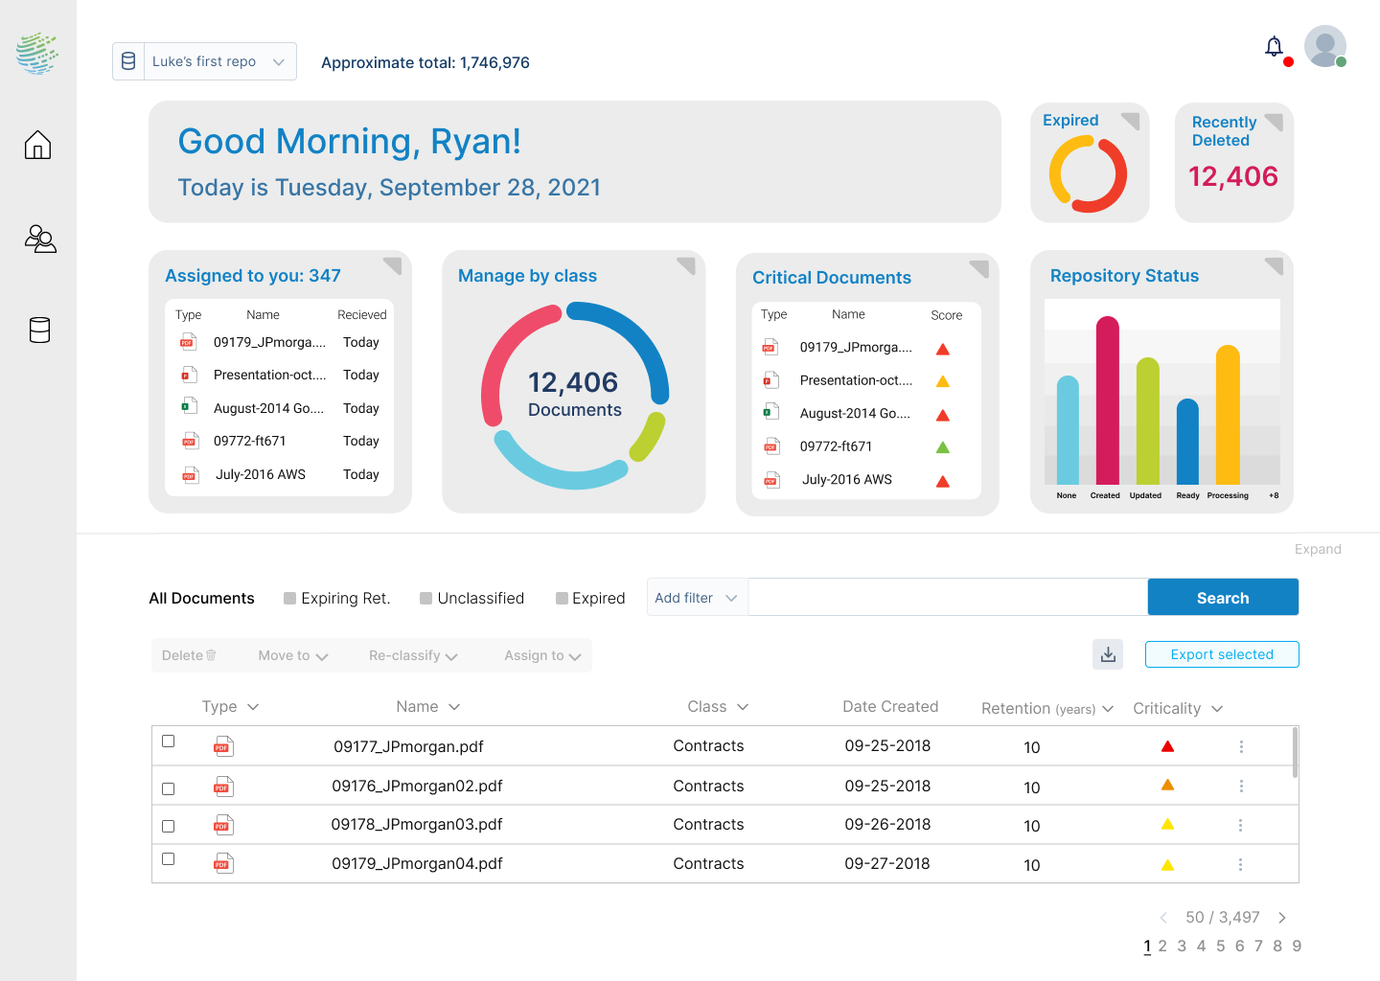
Task: Open the three-dot menu for 09176_JPmorgan02.pdf
Action: point(1241,786)
